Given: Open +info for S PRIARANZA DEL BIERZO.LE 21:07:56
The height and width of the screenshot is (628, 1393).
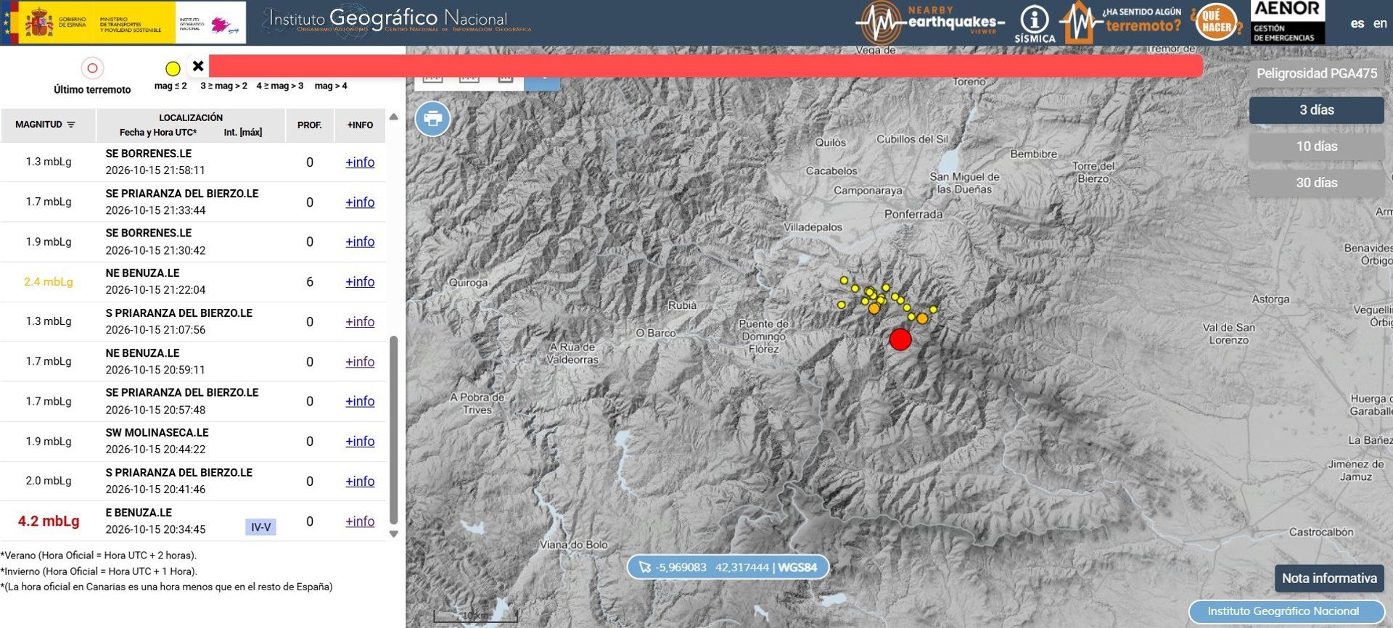Looking at the screenshot, I should 360,321.
